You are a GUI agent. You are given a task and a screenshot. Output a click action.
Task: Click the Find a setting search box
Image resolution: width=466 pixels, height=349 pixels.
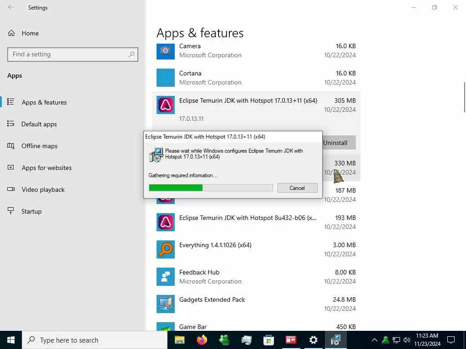pos(73,55)
